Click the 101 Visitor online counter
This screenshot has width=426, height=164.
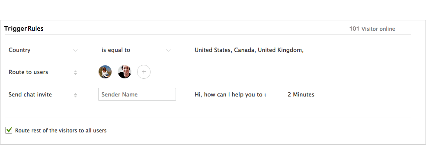point(372,29)
